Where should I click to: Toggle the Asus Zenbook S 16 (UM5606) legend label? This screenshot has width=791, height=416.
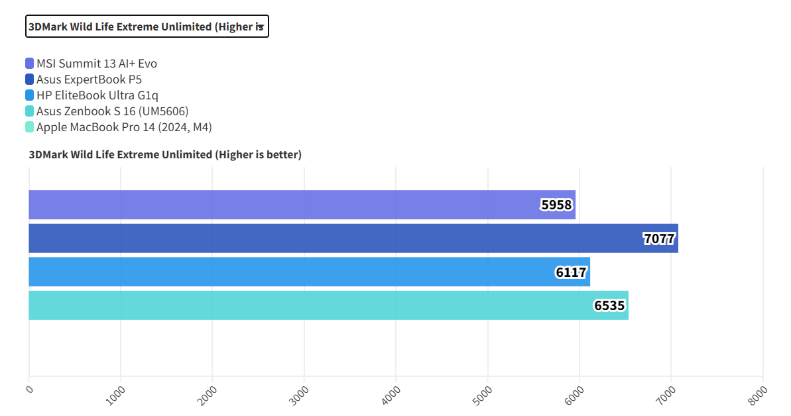(108, 111)
